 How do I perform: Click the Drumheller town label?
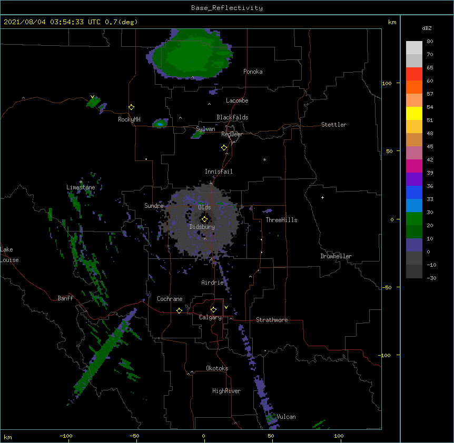click(336, 256)
